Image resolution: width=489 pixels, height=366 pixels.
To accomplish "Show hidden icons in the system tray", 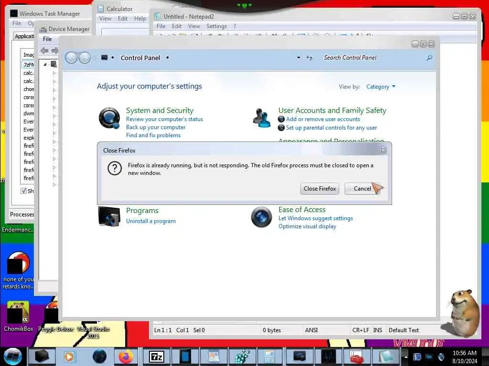I will (406, 356).
